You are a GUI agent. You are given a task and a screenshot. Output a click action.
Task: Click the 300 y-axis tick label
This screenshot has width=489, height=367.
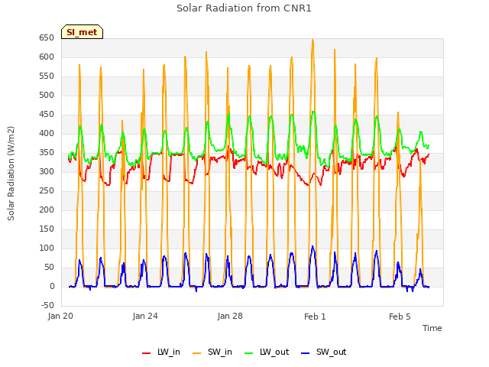(47, 171)
